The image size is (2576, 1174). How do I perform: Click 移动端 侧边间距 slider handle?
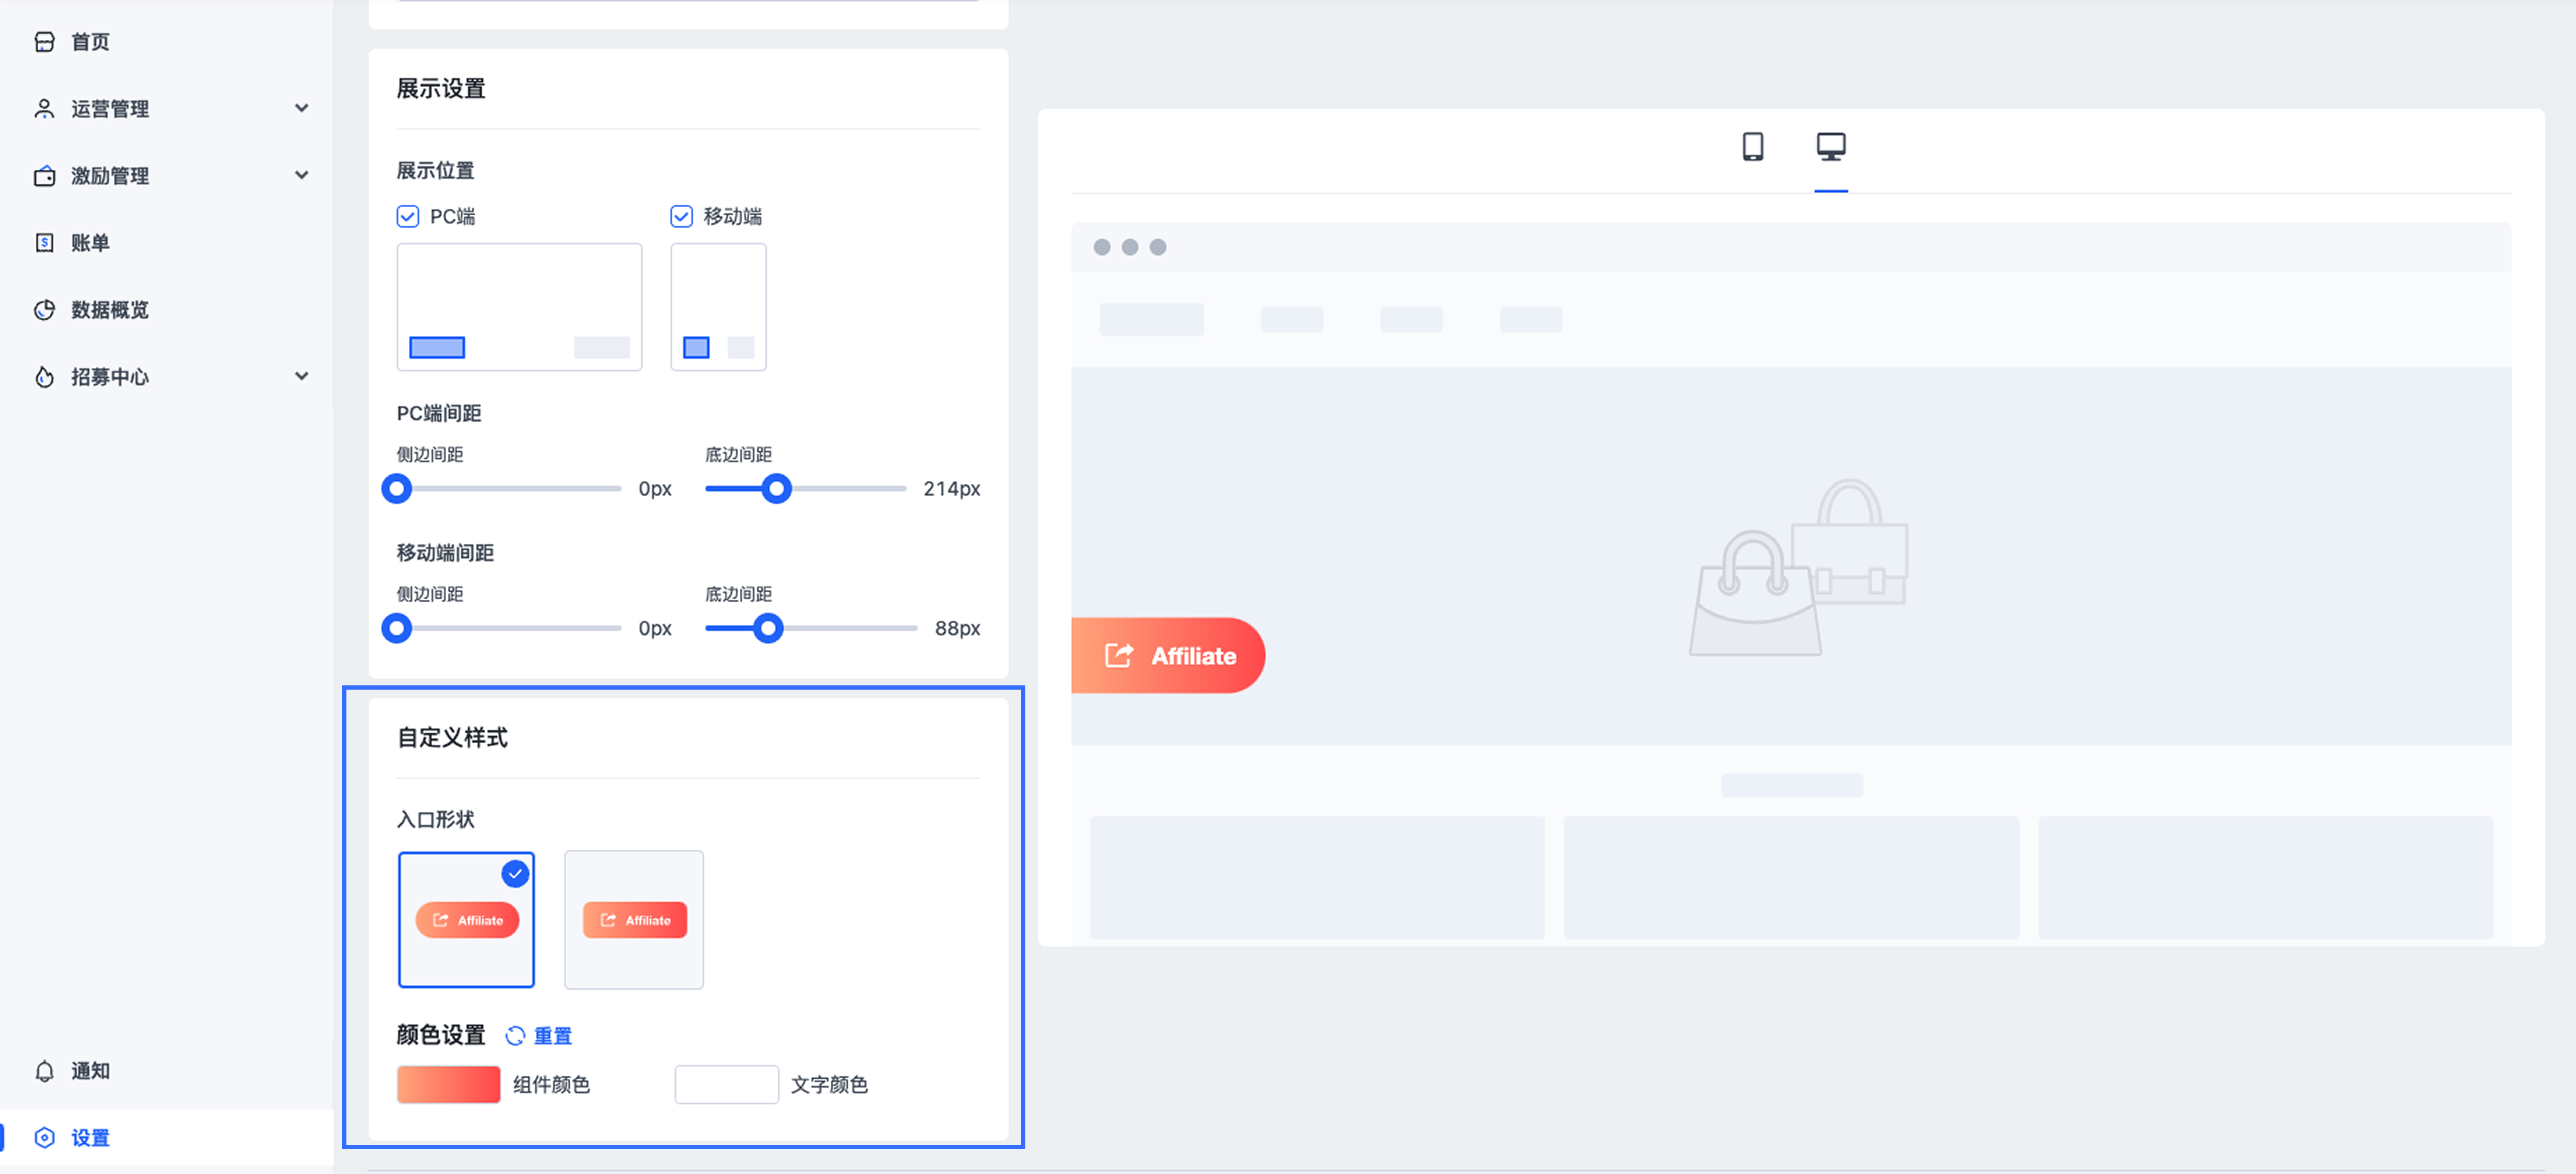click(397, 629)
